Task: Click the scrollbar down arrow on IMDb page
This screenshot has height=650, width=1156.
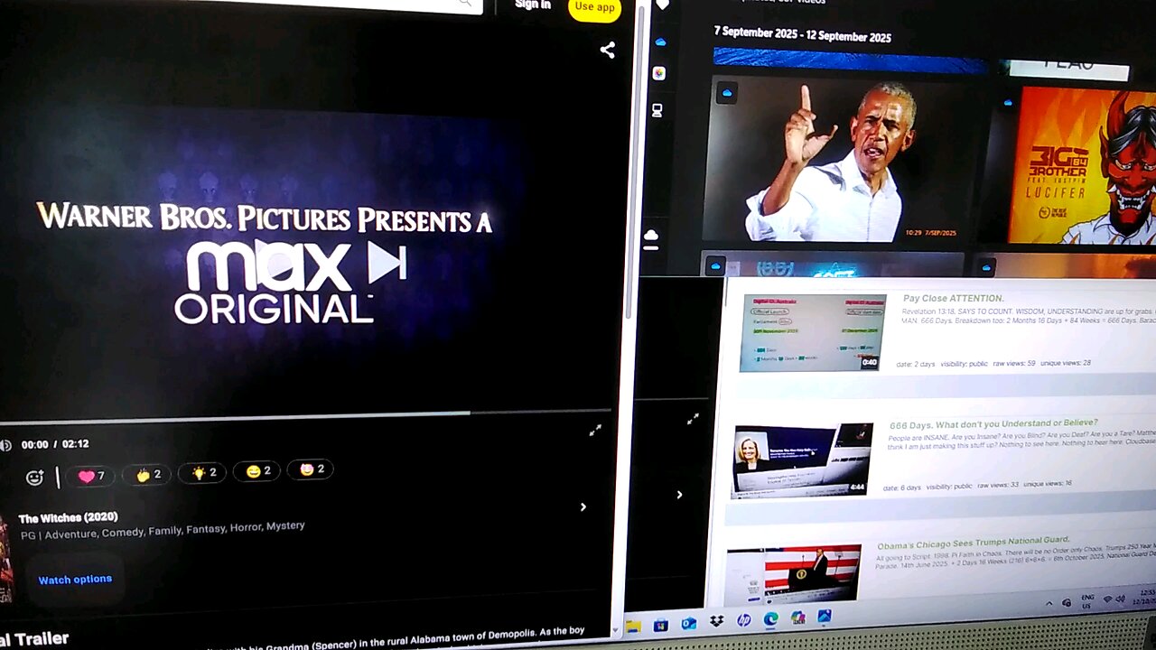Action: pos(615,629)
